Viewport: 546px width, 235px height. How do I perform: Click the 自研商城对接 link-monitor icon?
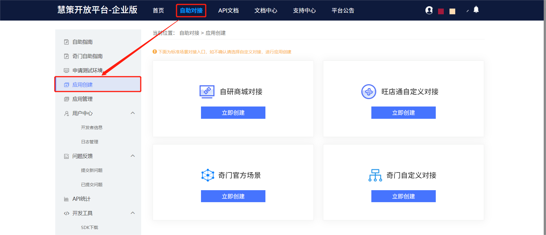tap(207, 92)
